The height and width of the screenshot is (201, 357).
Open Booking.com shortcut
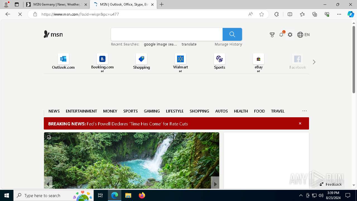(102, 63)
